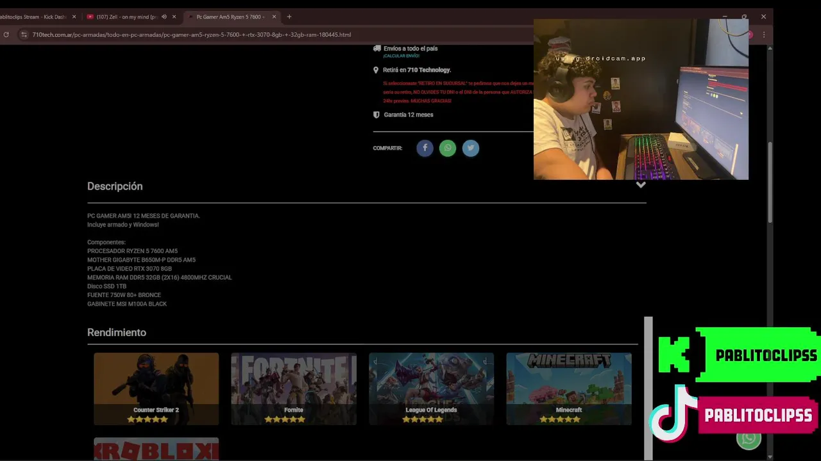Click the scrollbar down arrow

[770, 457]
